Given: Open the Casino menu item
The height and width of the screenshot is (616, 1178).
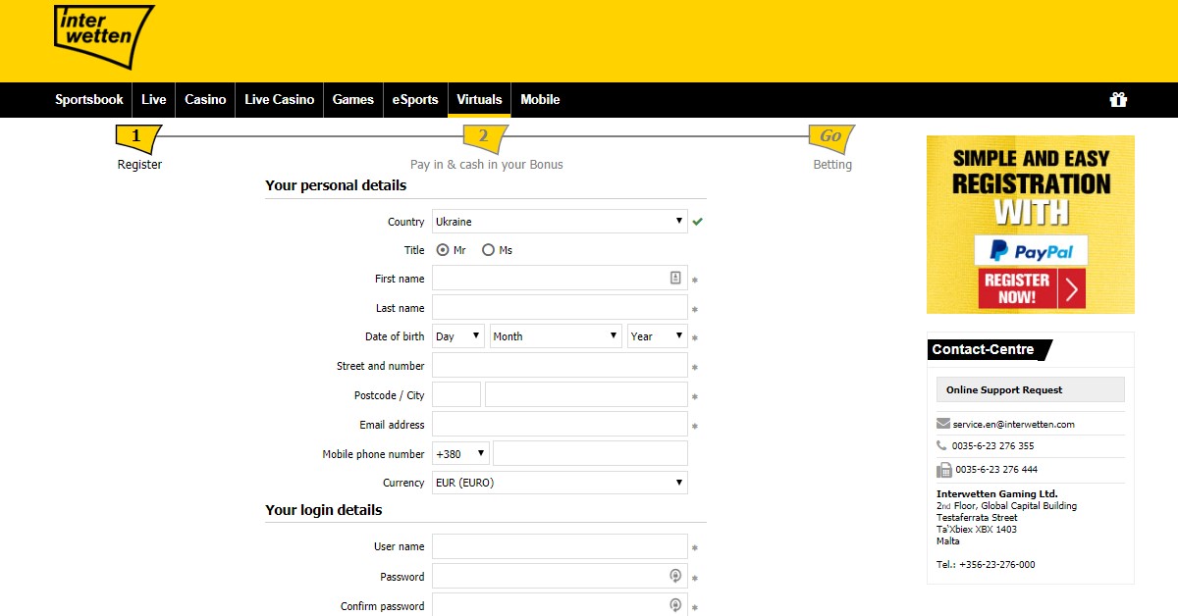Looking at the screenshot, I should (205, 99).
